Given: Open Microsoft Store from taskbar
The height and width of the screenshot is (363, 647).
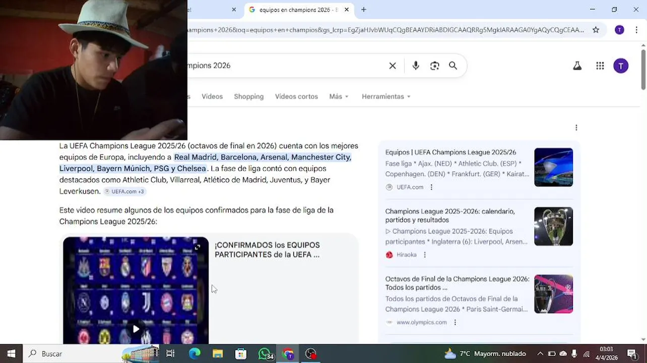Looking at the screenshot, I should click(241, 353).
